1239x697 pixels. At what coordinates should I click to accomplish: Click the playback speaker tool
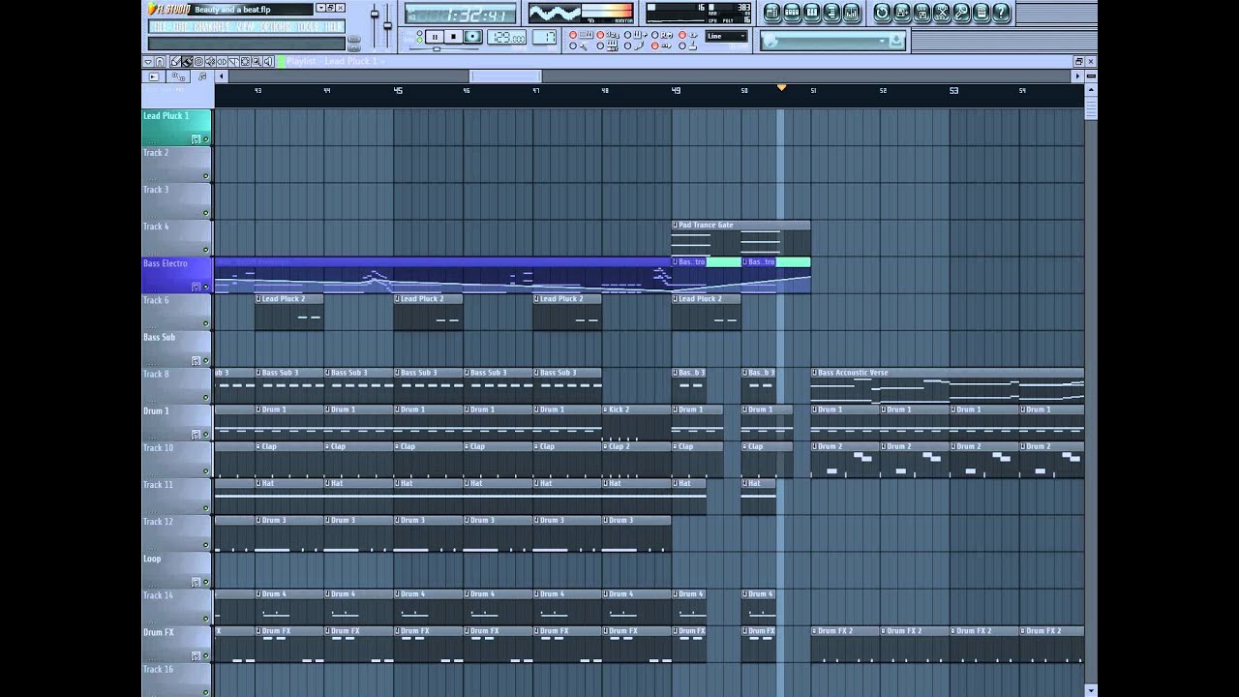[268, 61]
